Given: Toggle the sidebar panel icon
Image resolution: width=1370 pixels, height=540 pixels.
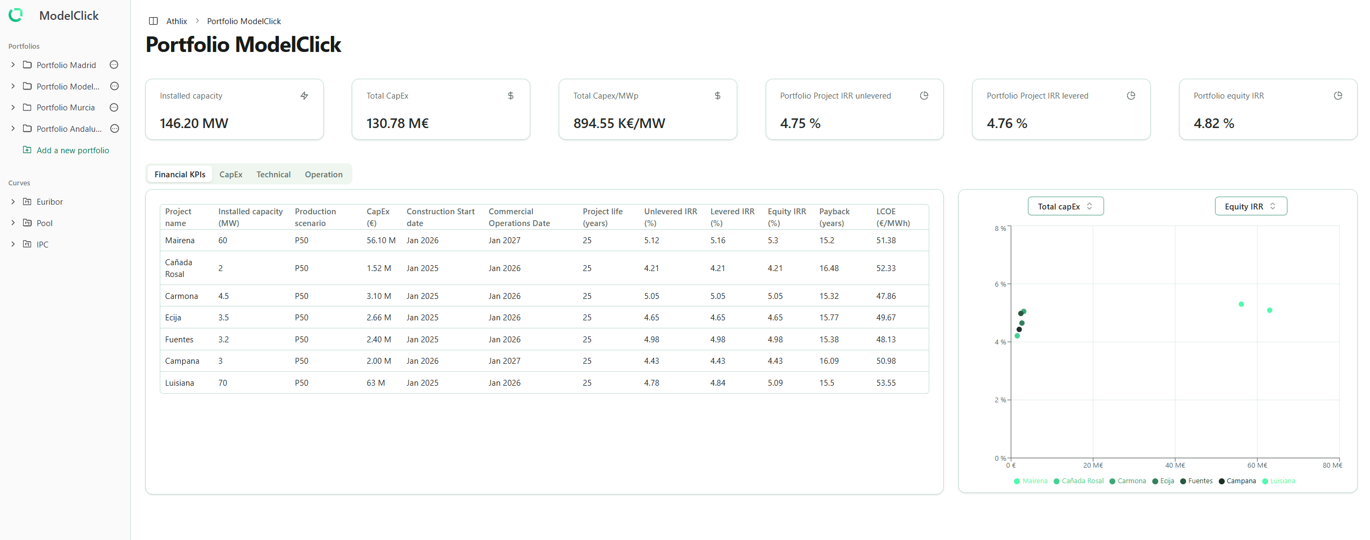Looking at the screenshot, I should (x=153, y=21).
